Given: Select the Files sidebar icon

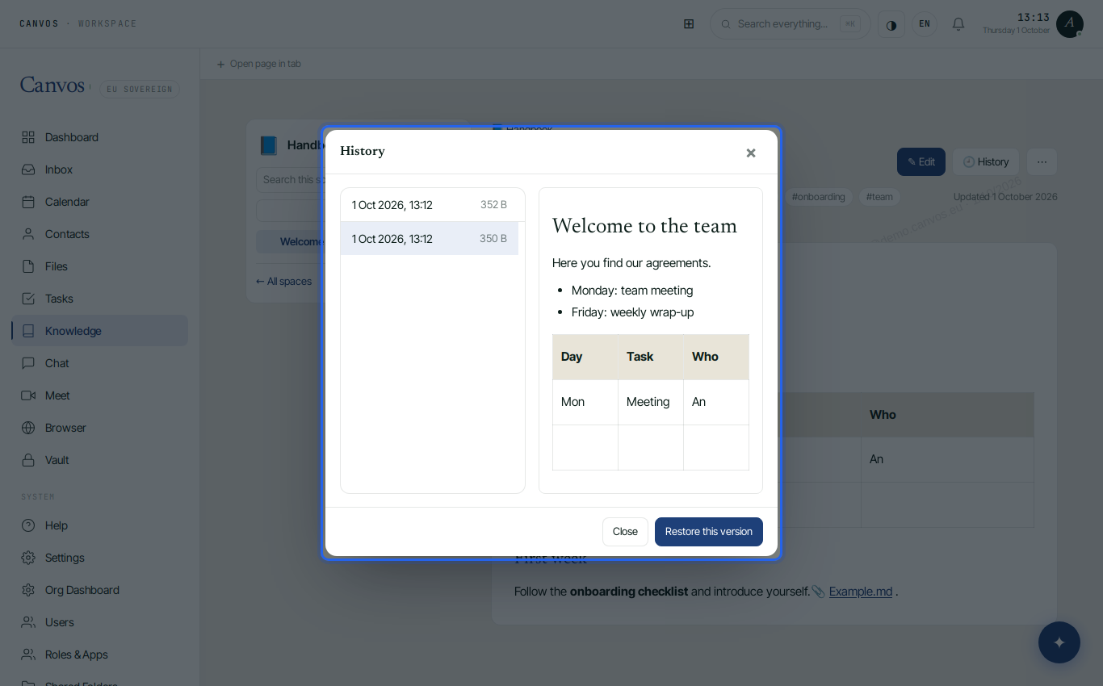Looking at the screenshot, I should pos(28,266).
